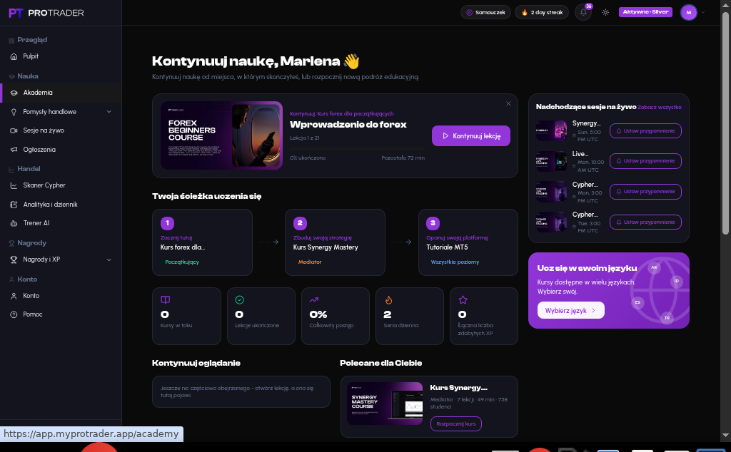The width and height of the screenshot is (731, 452).
Task: Click the 2 day streak pill
Action: pos(542,13)
